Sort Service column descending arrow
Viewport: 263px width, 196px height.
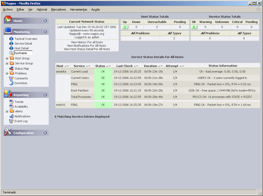click(89, 66)
